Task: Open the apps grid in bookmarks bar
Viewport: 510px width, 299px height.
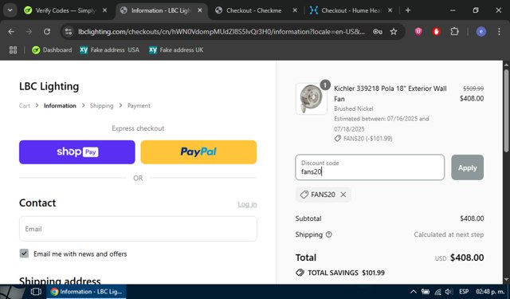Action: click(13, 49)
